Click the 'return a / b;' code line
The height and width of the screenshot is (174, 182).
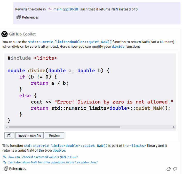click(50, 83)
